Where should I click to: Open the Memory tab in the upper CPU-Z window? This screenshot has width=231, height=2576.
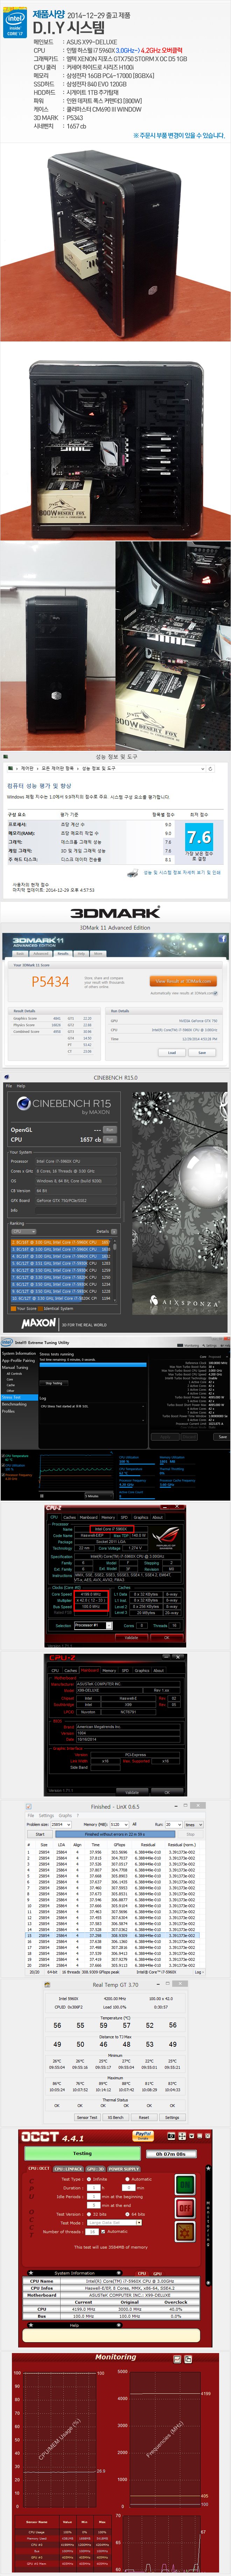click(108, 1517)
